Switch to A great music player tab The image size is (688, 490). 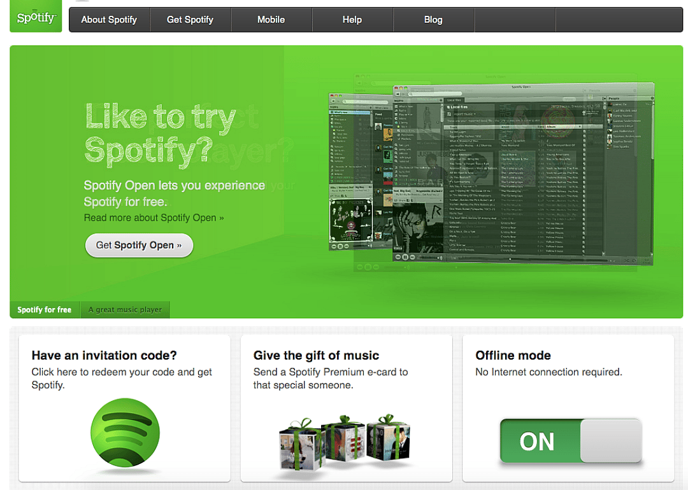[125, 310]
